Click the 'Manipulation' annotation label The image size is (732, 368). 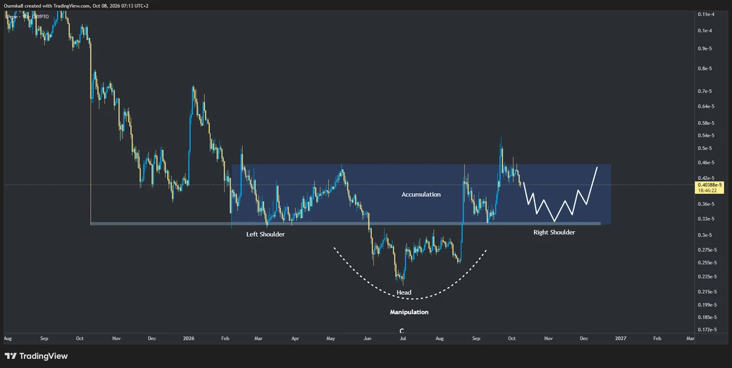[x=409, y=312]
